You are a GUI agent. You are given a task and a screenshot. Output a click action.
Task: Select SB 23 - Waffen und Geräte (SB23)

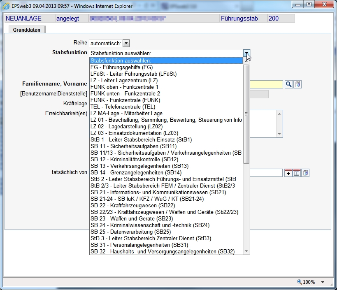166,219
